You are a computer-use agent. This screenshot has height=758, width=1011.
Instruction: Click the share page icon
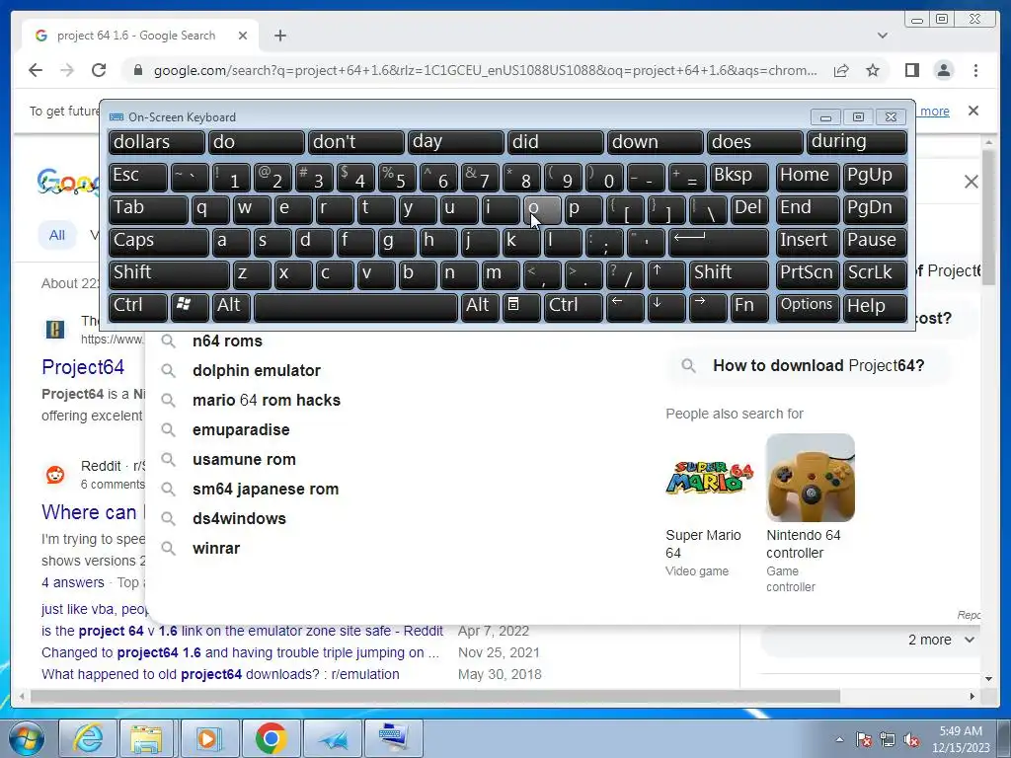[841, 70]
